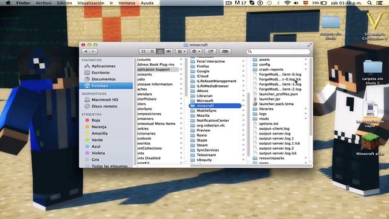Viewport: 389px width, 219px height.
Task: Click the volume icon in menu bar
Action: coord(296,3)
